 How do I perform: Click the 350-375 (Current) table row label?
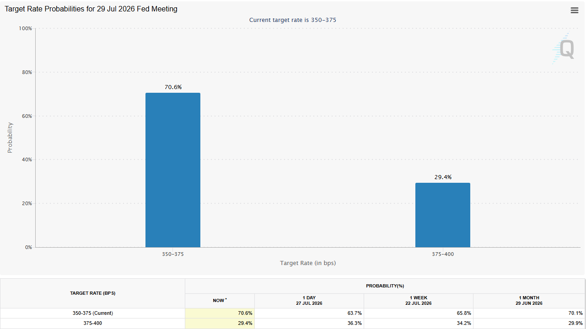point(93,313)
